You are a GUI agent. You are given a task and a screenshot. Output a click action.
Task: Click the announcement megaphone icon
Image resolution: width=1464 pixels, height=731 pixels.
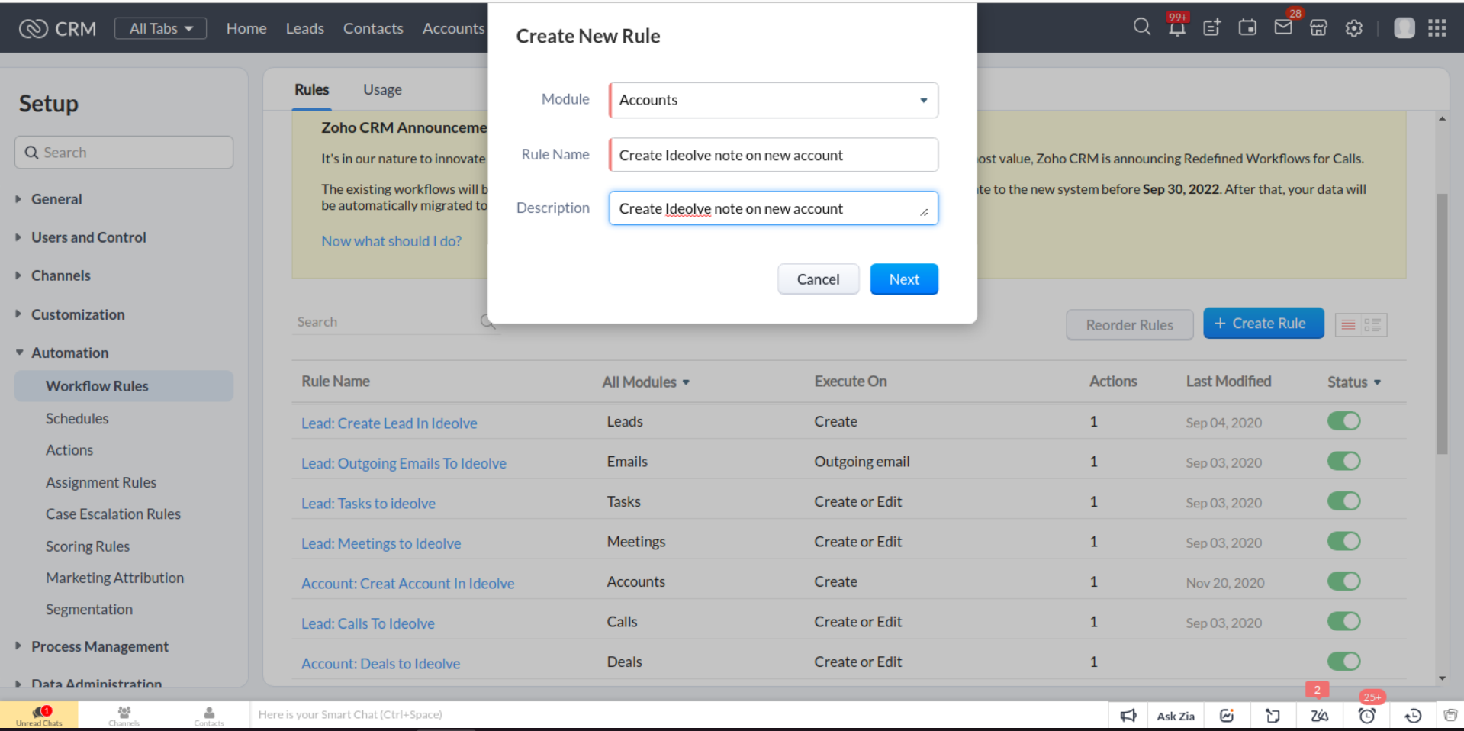tap(1128, 715)
